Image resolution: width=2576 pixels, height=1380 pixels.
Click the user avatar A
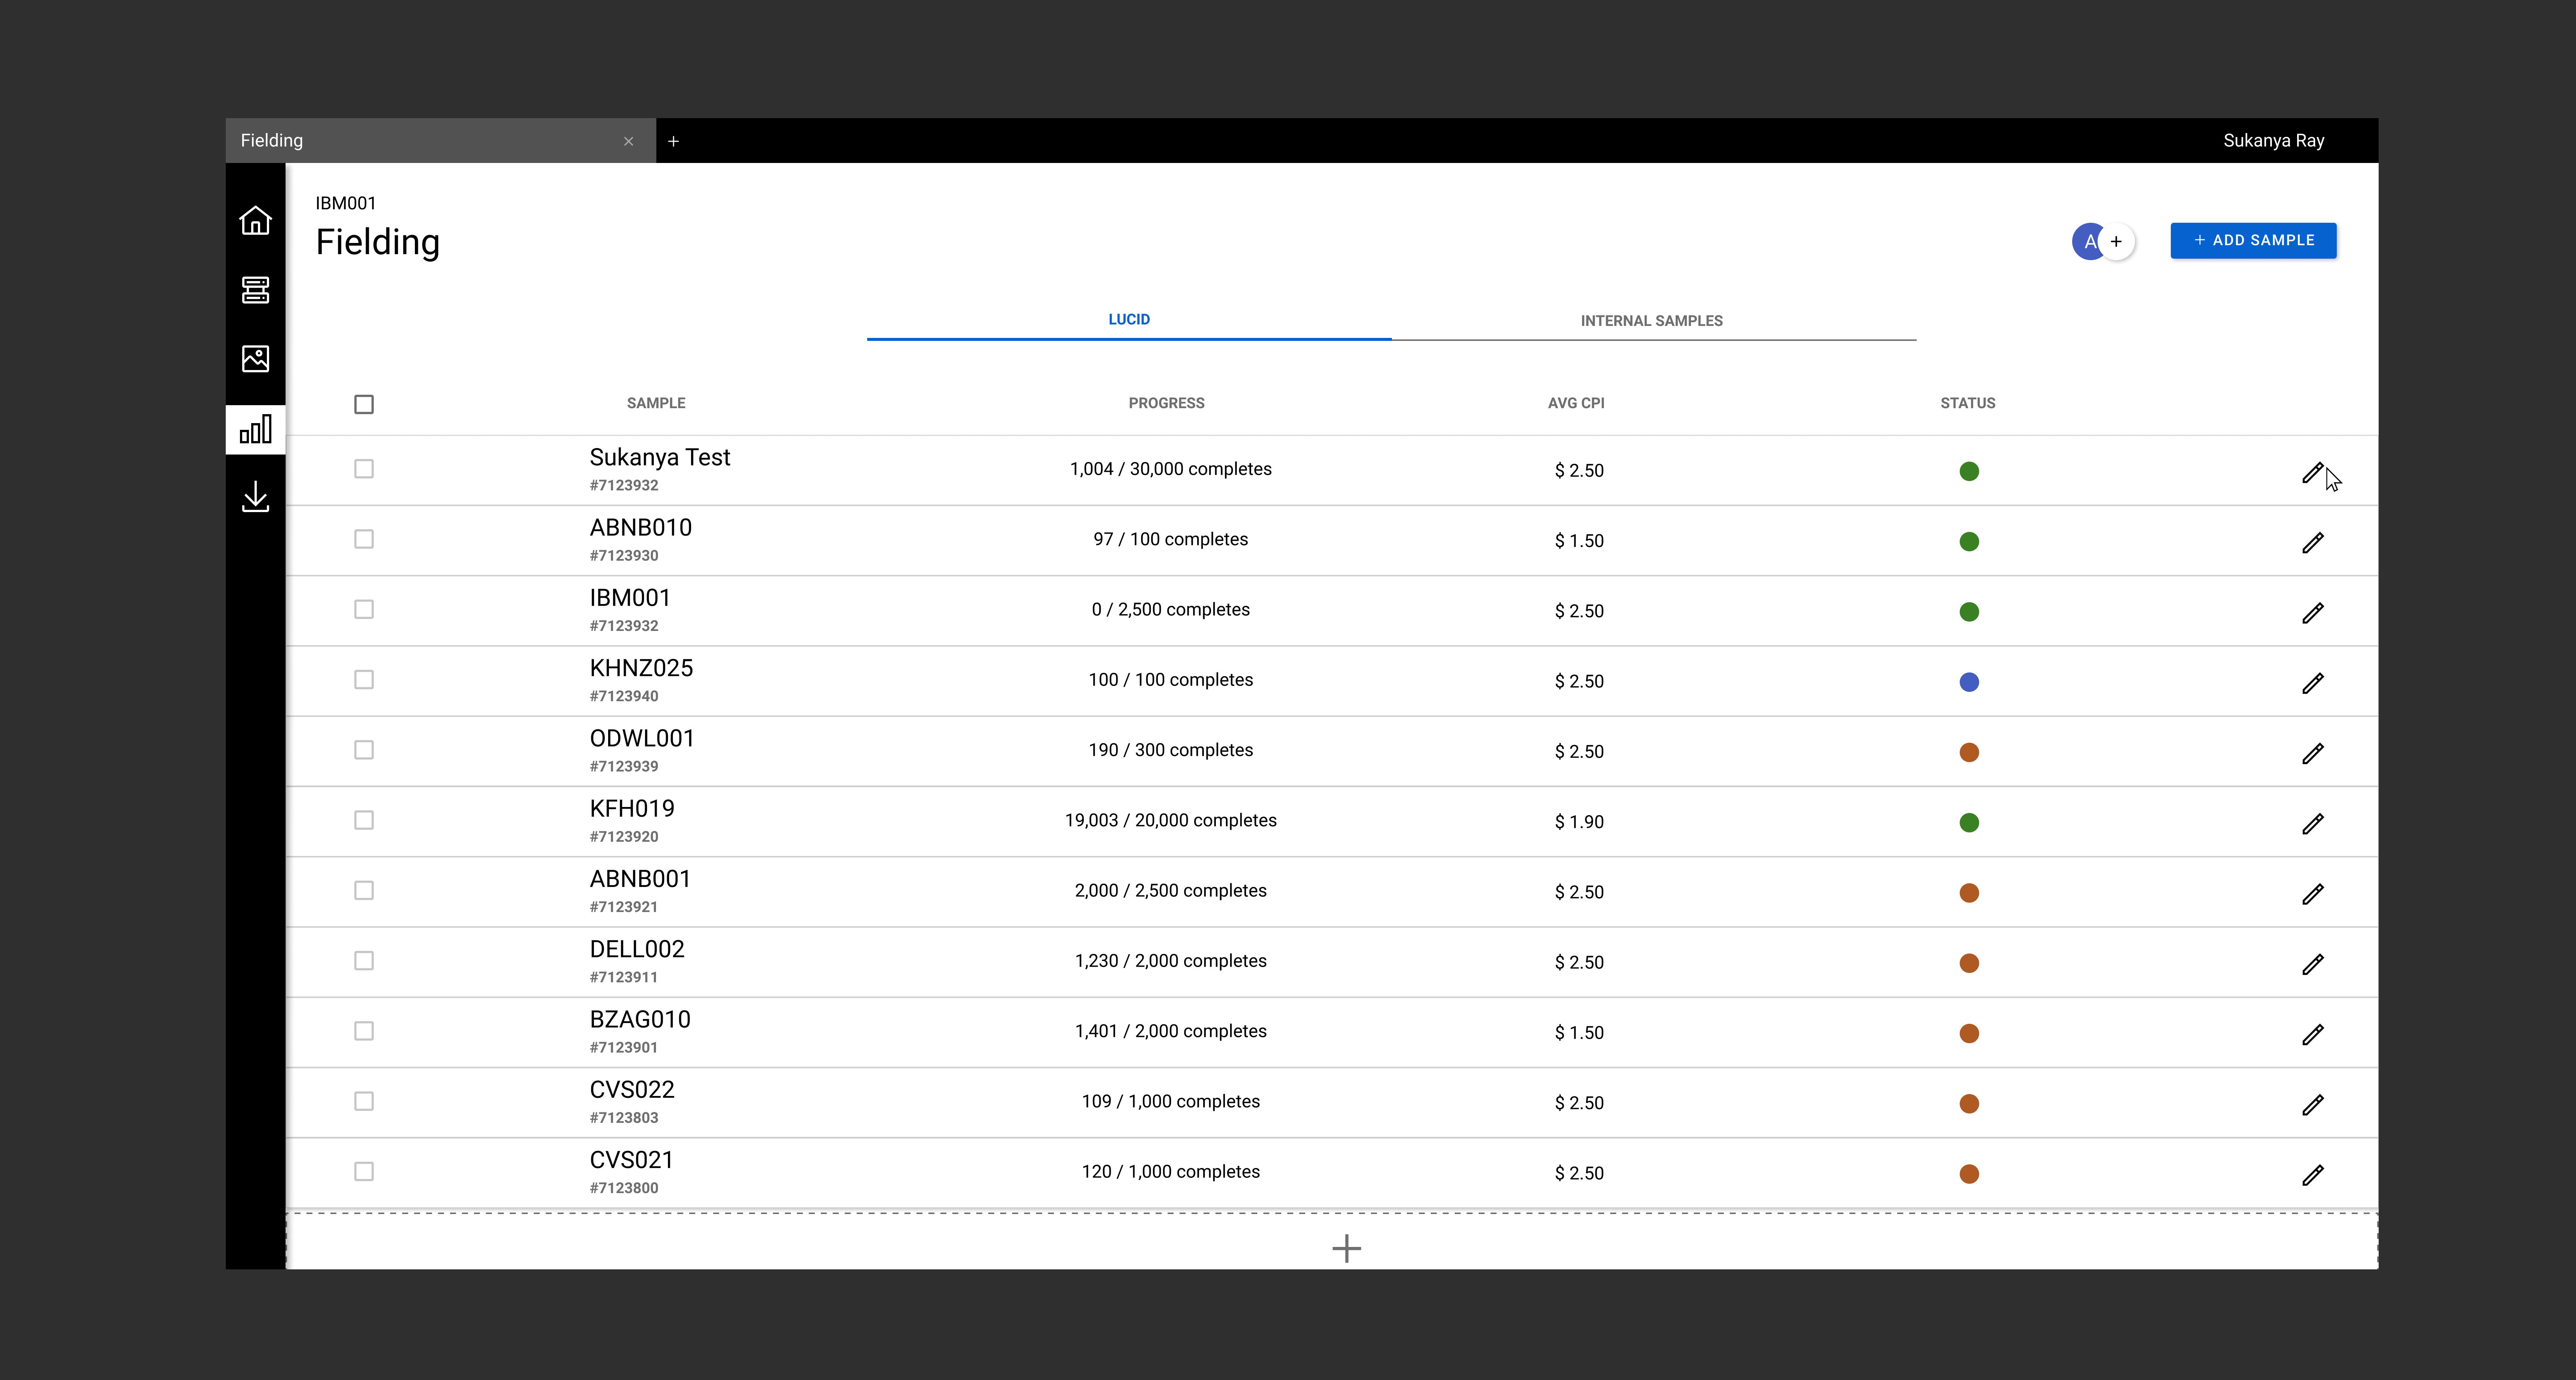click(2088, 241)
